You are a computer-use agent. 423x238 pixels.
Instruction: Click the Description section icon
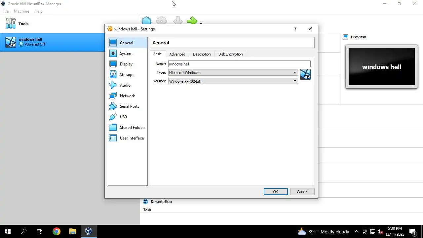click(x=145, y=202)
